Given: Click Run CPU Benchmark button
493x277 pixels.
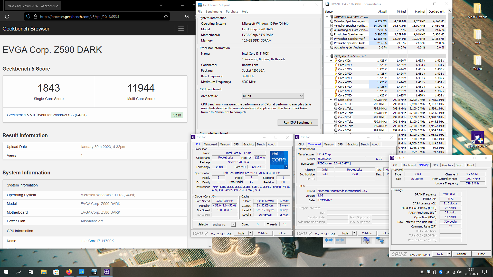Looking at the screenshot, I should (x=298, y=123).
